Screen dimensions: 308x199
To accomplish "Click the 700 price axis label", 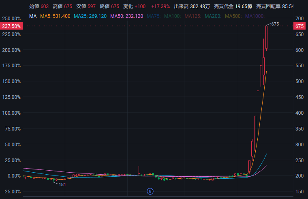I will (x=299, y=19).
